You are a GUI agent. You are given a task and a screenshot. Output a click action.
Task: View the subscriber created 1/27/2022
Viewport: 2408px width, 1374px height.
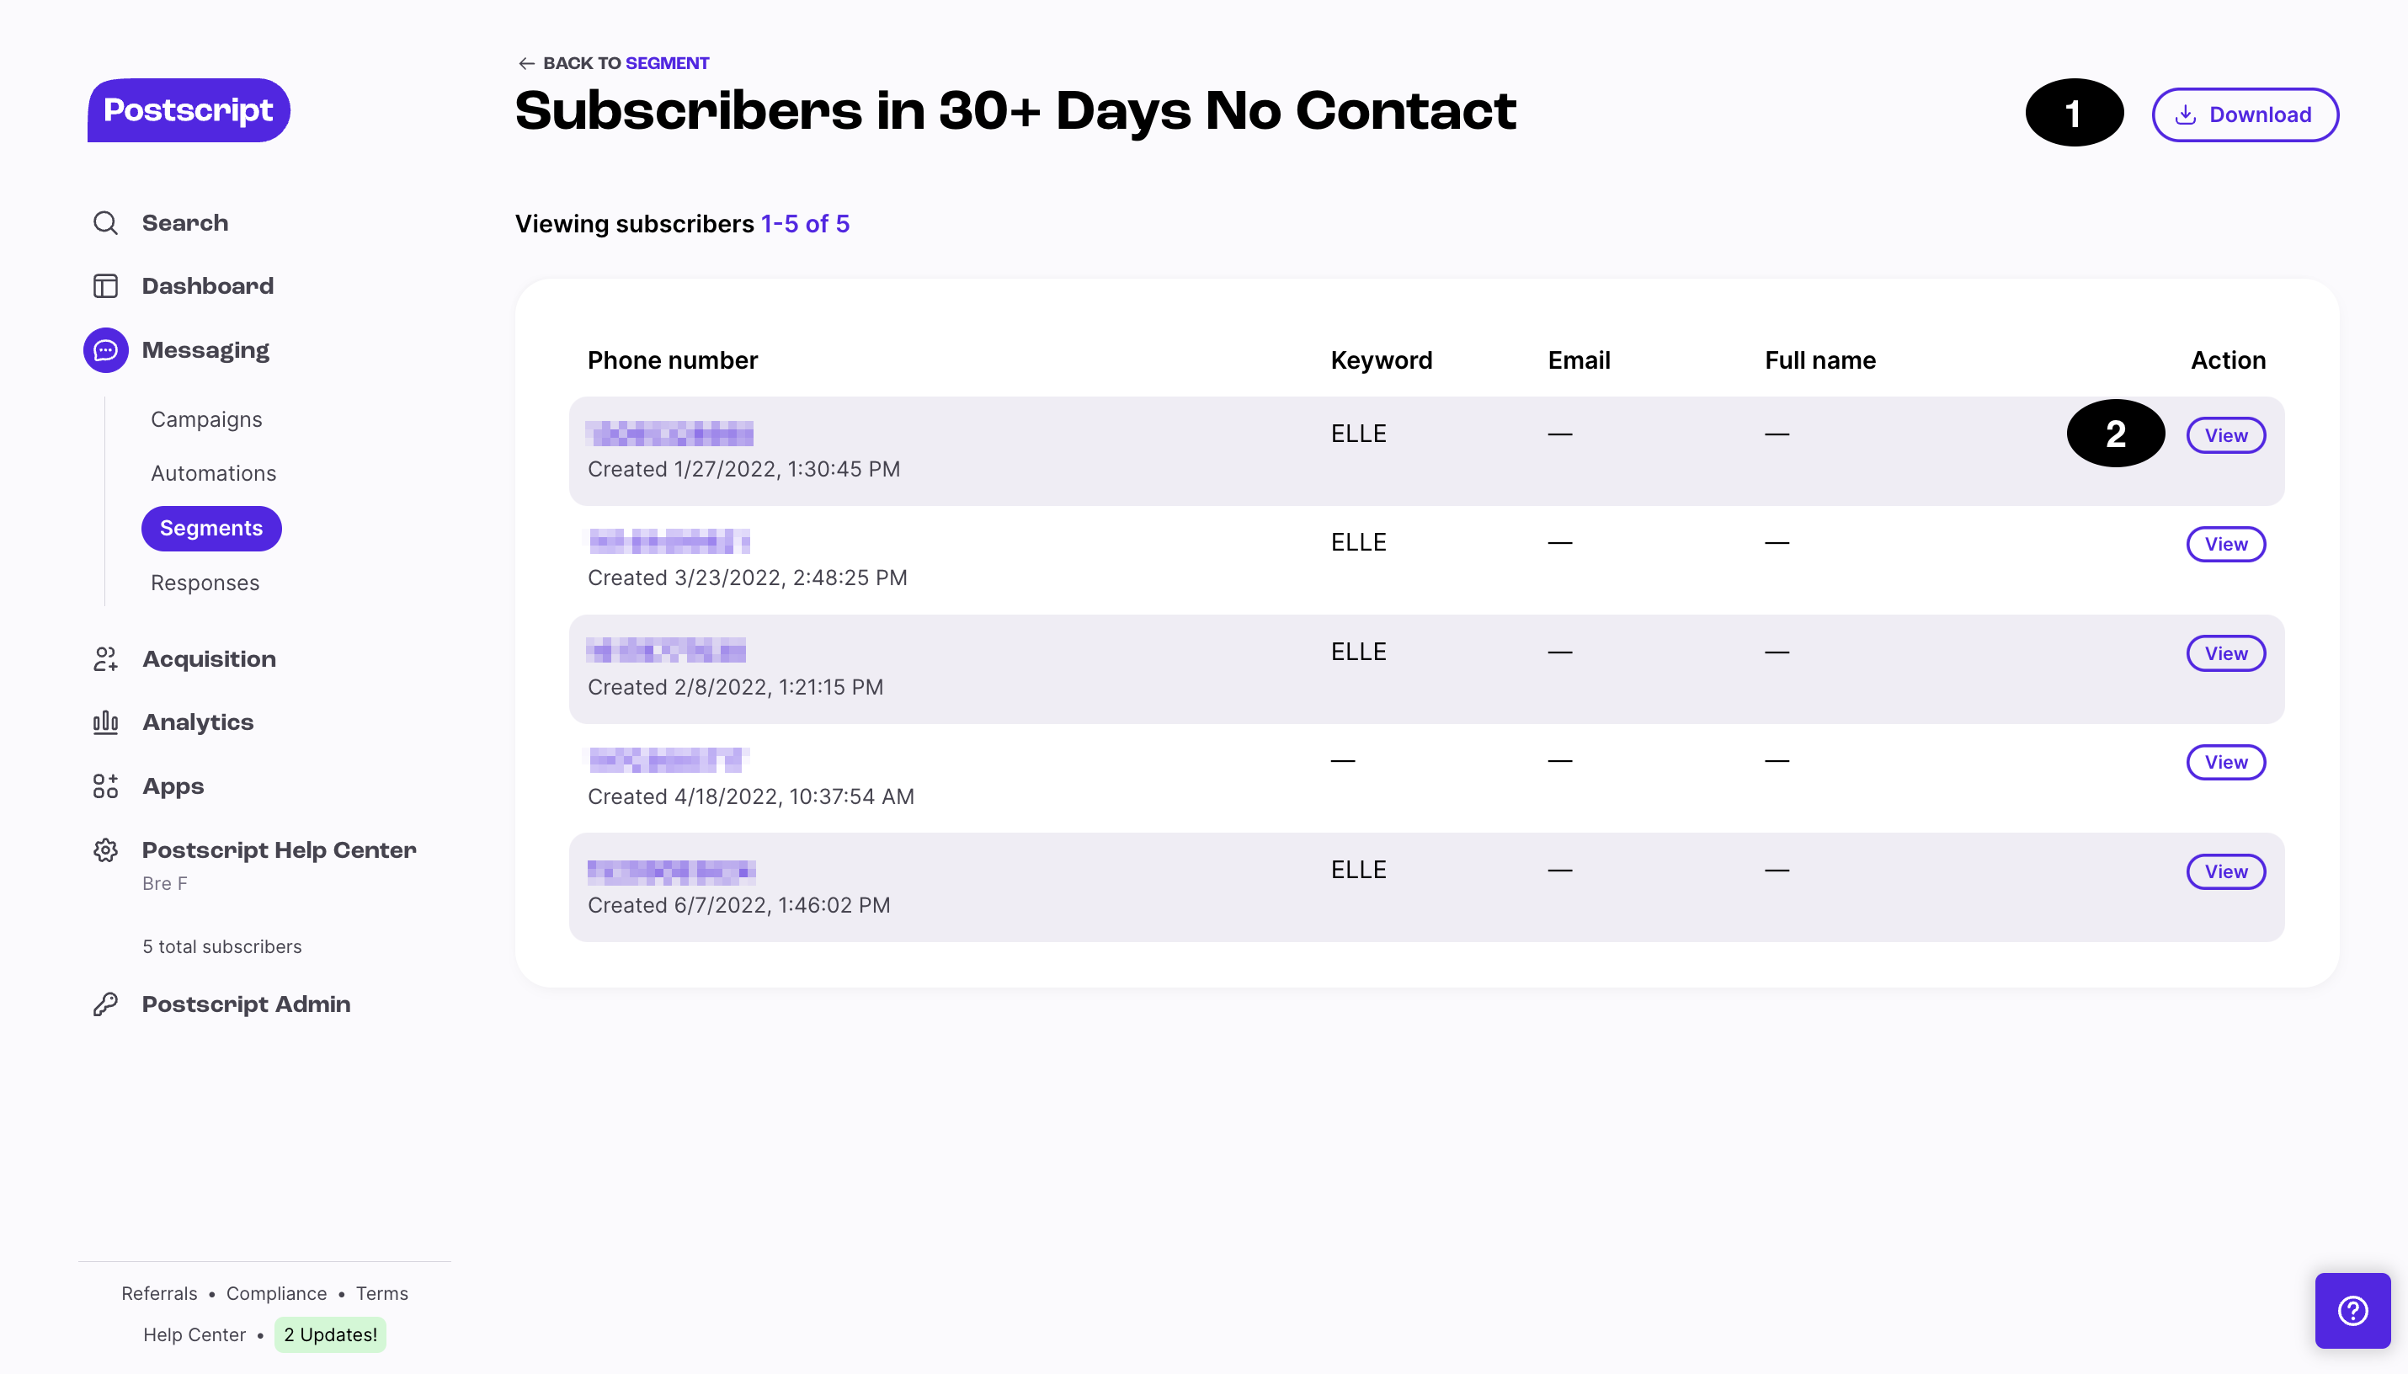[2226, 435]
